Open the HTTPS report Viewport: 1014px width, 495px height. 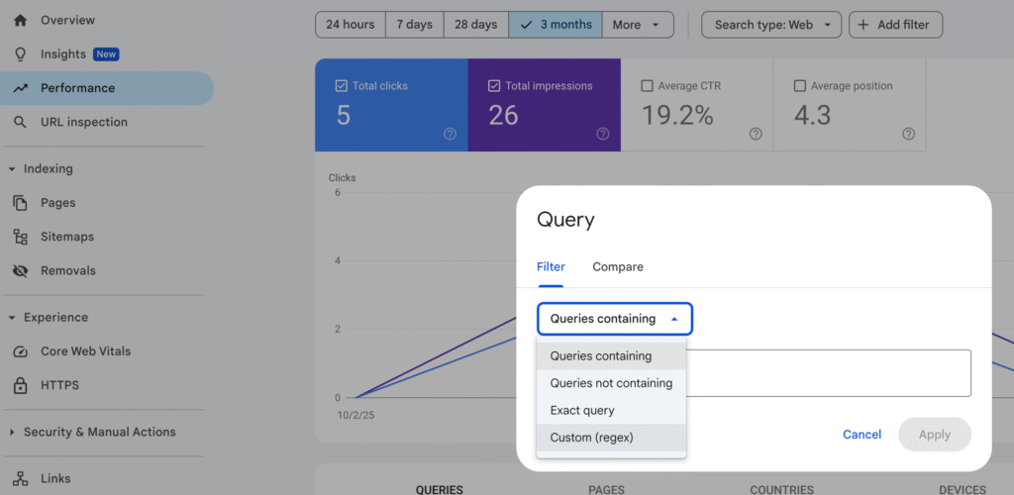coord(59,386)
